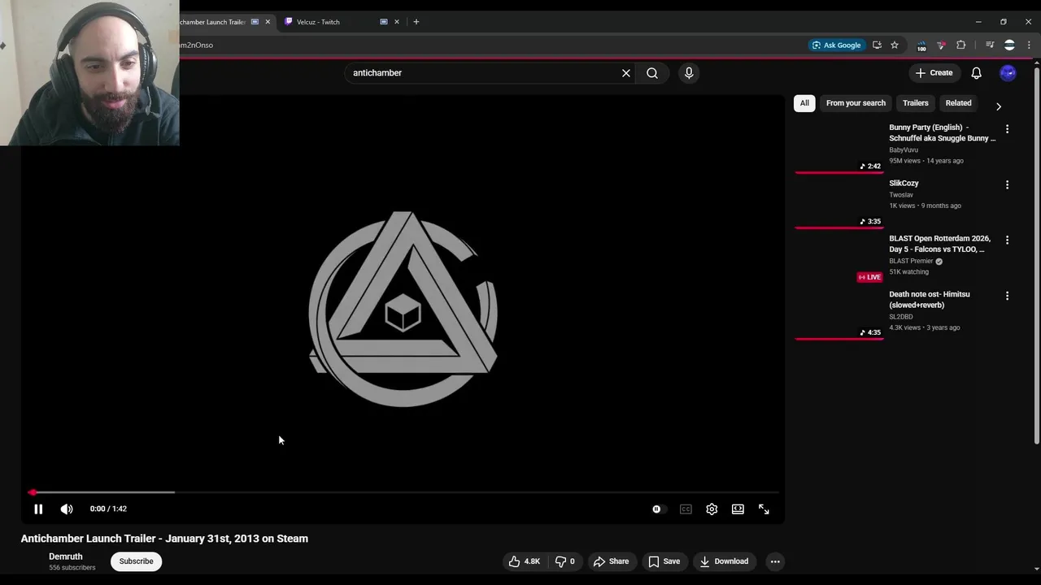Subscribe to the Demruth channel
Screen dimensions: 1041x585
(136, 561)
